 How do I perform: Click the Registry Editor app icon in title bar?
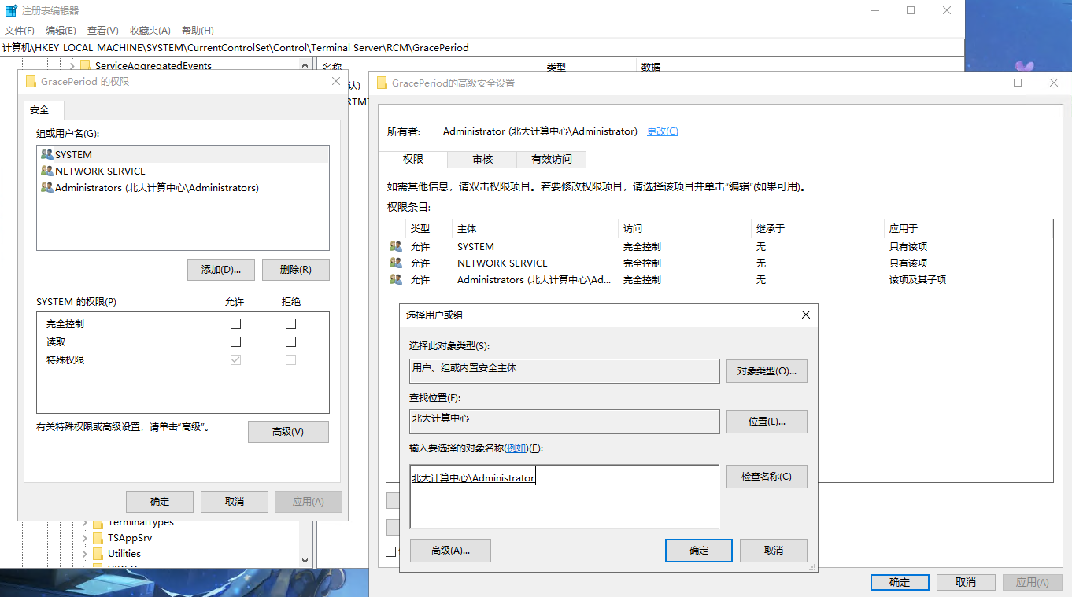[11, 11]
